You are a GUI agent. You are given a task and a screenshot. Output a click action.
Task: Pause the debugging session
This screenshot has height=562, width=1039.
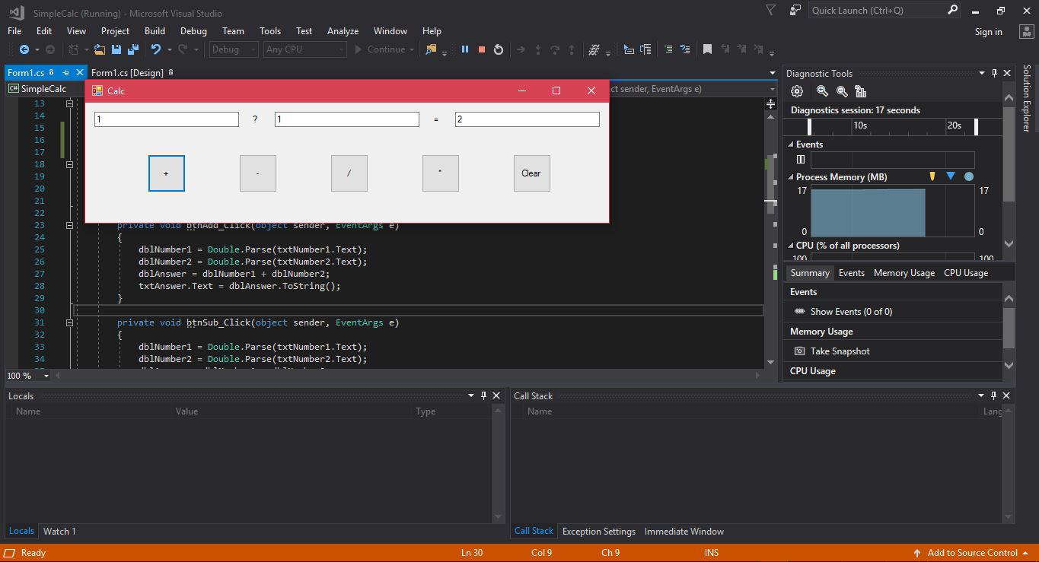point(464,49)
